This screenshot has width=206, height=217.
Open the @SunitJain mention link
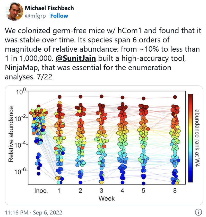[76, 59]
